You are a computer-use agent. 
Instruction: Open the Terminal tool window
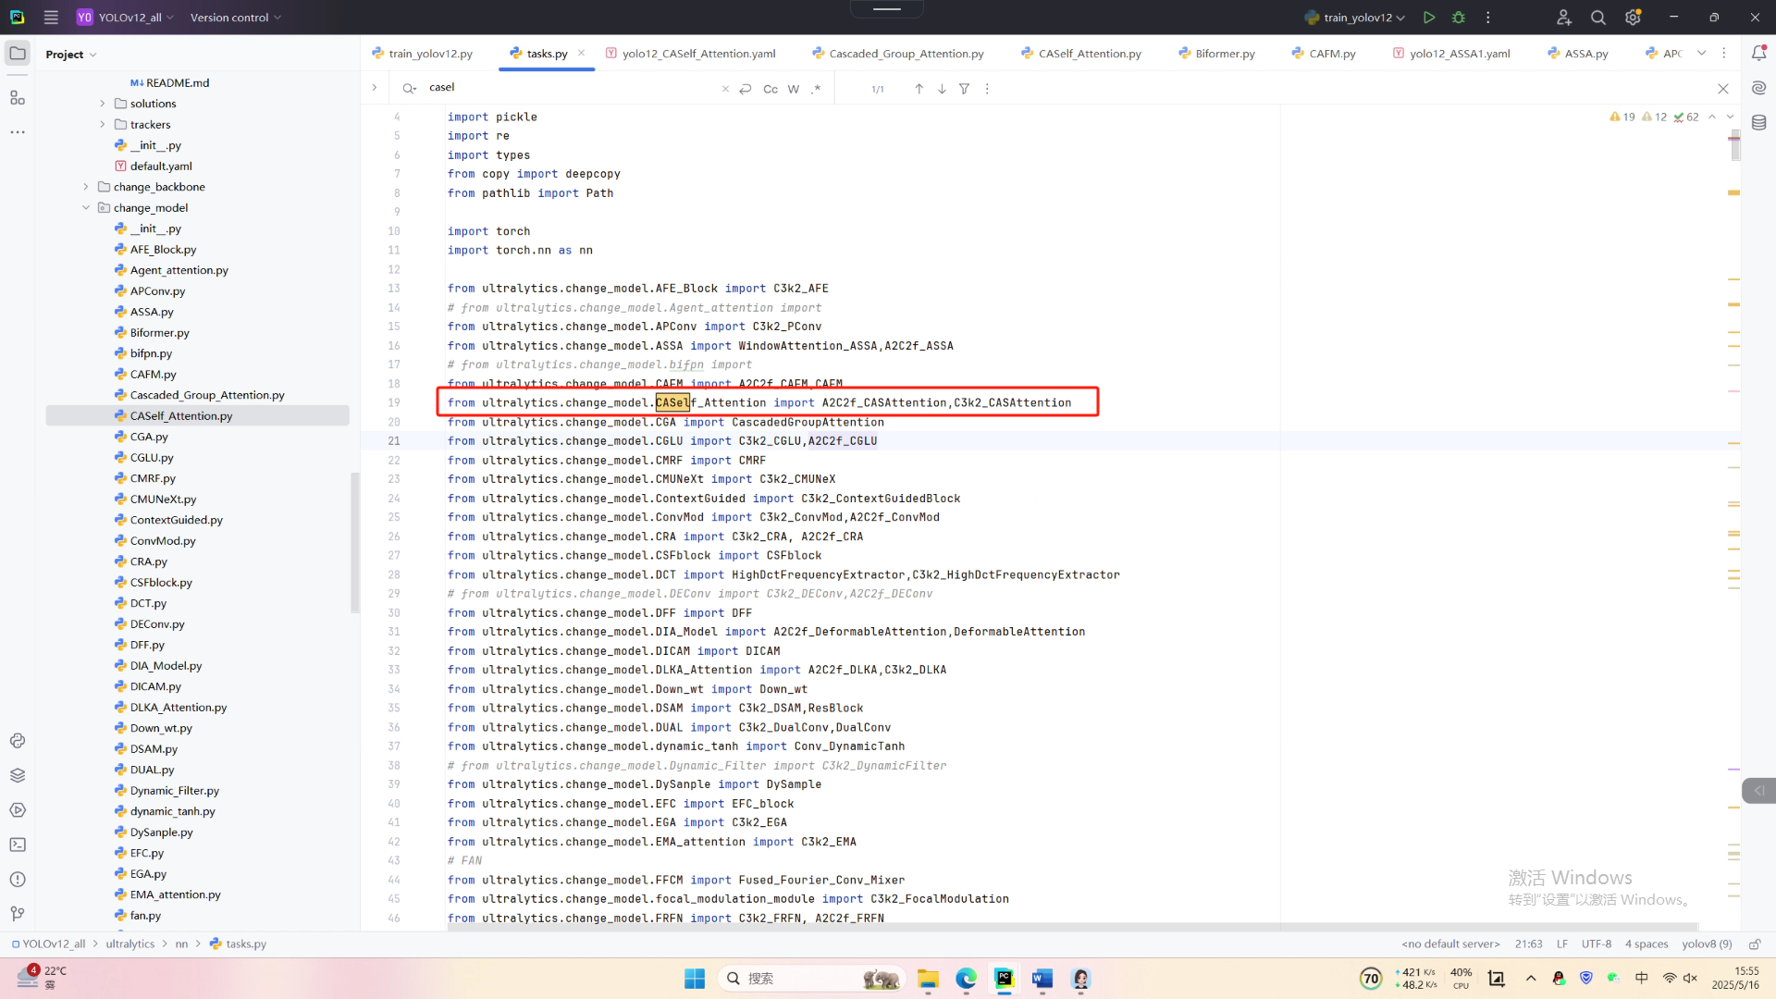(17, 845)
